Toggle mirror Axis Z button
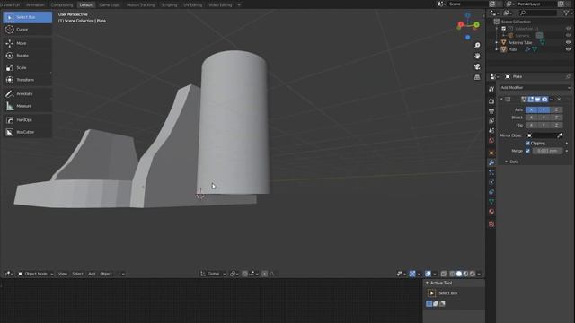The image size is (575, 323). pyautogui.click(x=556, y=109)
